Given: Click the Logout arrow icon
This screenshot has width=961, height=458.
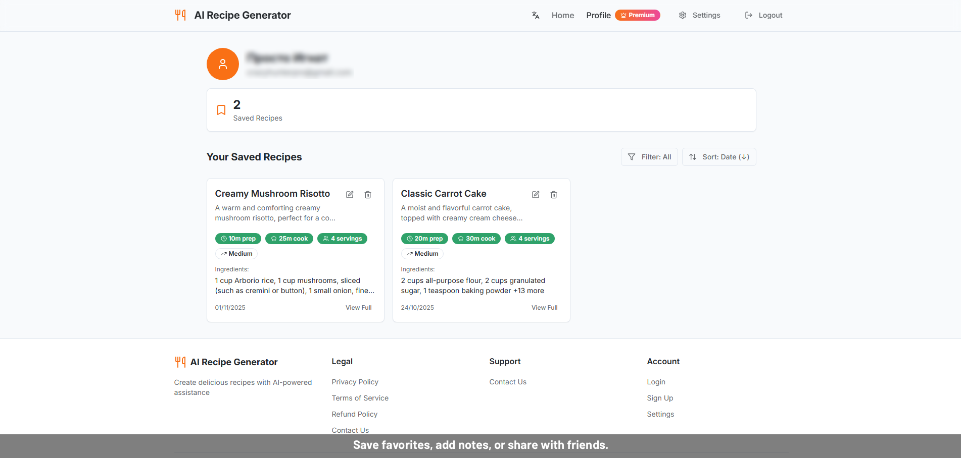Looking at the screenshot, I should pos(748,15).
